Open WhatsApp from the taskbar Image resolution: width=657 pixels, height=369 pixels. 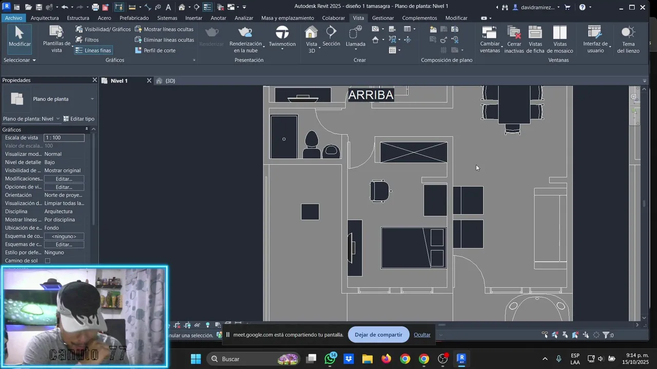pos(330,359)
